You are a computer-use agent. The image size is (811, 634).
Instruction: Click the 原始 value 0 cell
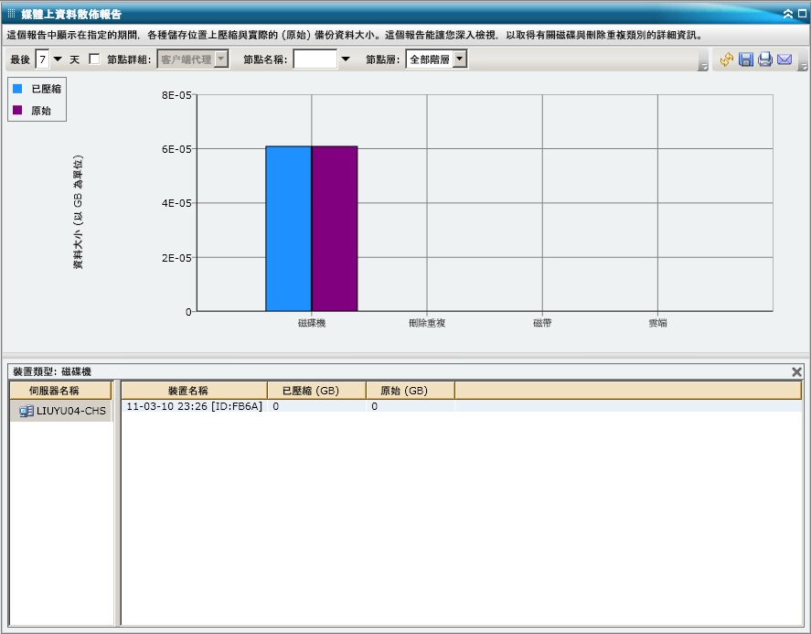[x=411, y=406]
